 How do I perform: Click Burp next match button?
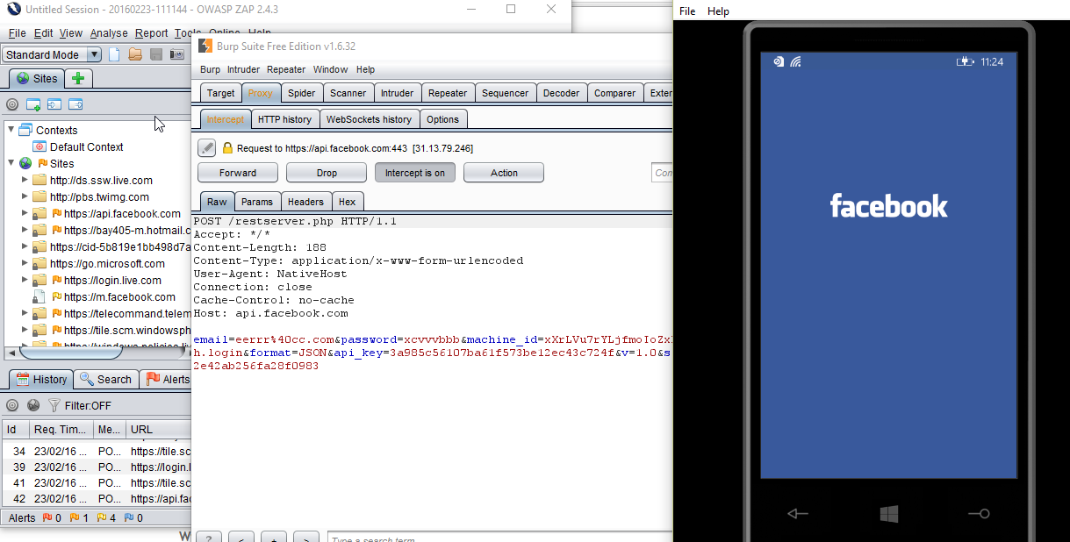pyautogui.click(x=306, y=538)
